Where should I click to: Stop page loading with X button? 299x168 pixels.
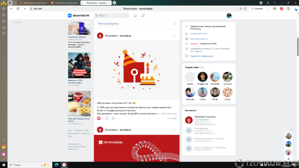(25, 9)
